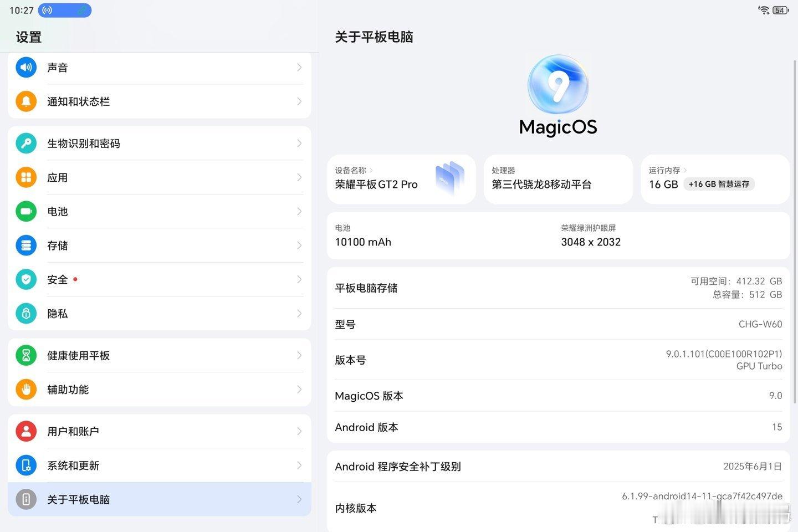Tap the Android 版本 row
The width and height of the screenshot is (798, 532).
[558, 427]
